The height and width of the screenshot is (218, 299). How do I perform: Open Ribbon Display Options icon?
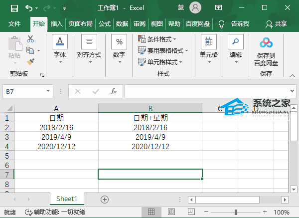point(218,8)
